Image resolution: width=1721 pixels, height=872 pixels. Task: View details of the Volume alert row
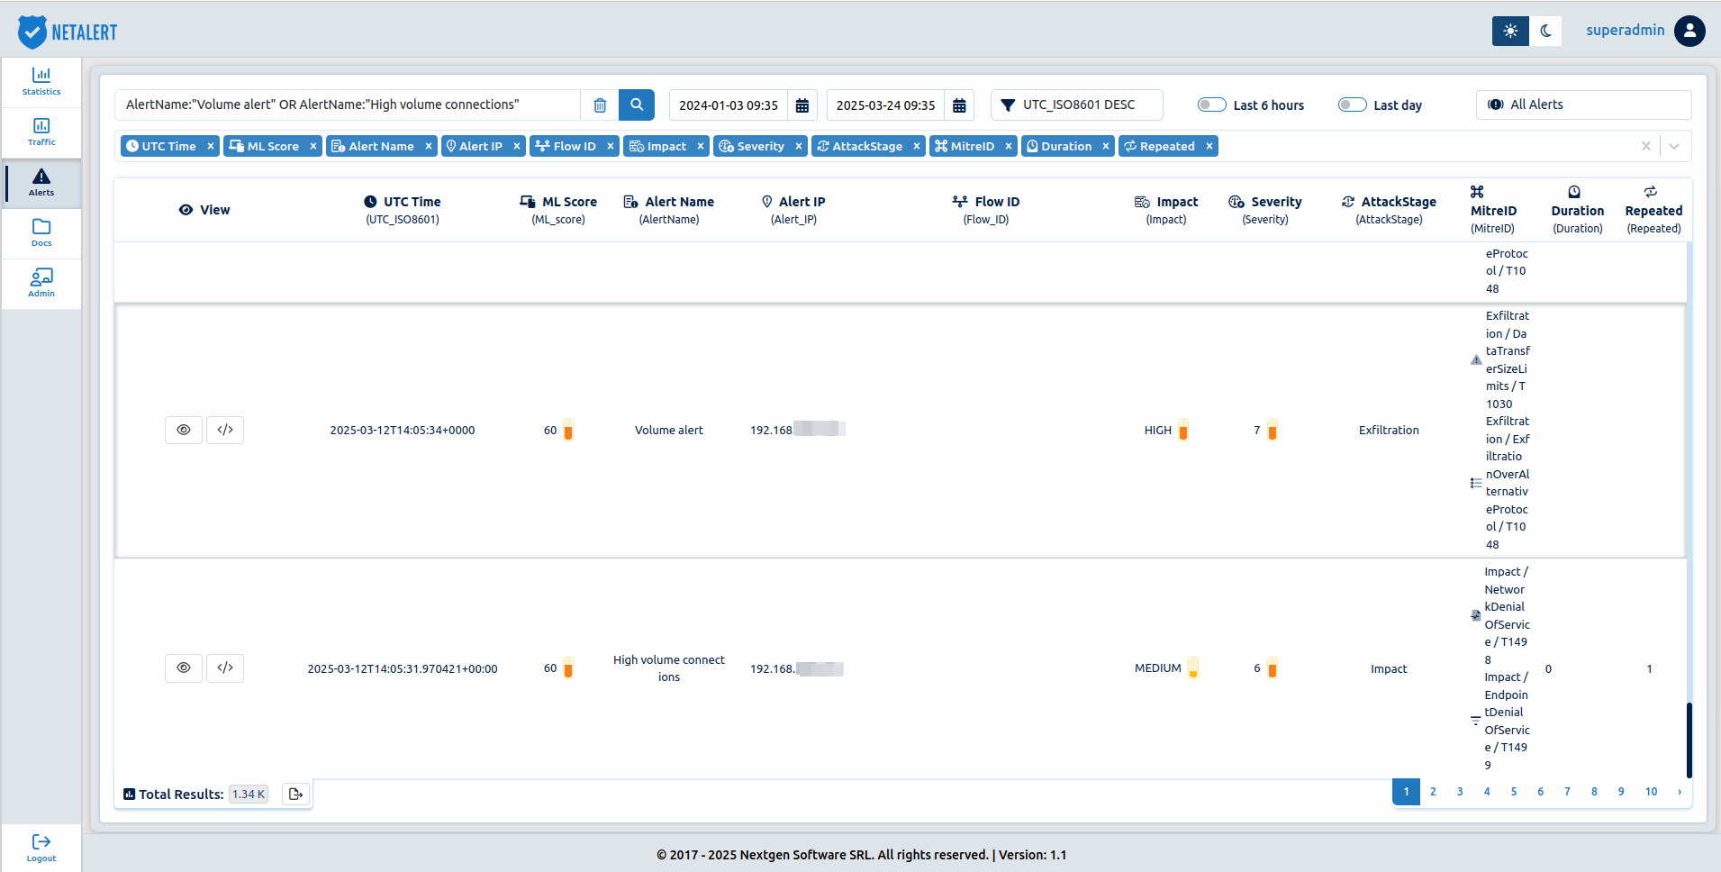[184, 430]
